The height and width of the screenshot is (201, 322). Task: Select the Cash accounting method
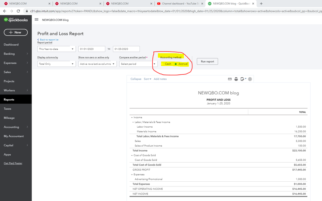tap(162, 64)
